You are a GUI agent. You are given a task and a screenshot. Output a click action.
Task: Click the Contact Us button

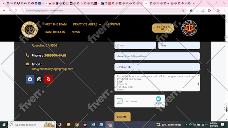[163, 28]
